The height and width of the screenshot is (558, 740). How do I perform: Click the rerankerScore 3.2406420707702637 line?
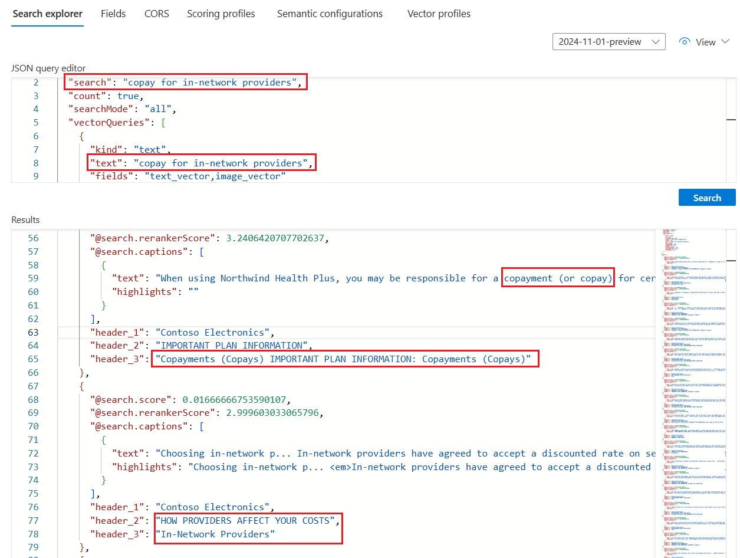click(209, 238)
